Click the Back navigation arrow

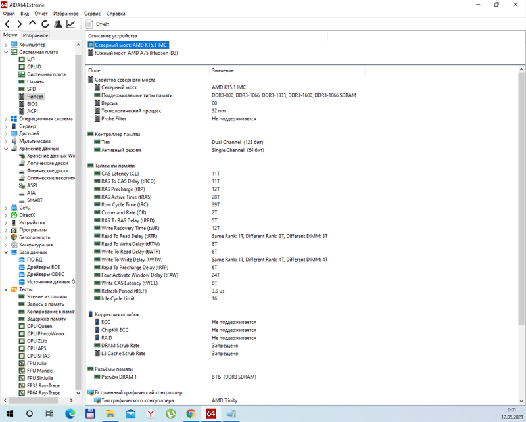click(x=7, y=24)
